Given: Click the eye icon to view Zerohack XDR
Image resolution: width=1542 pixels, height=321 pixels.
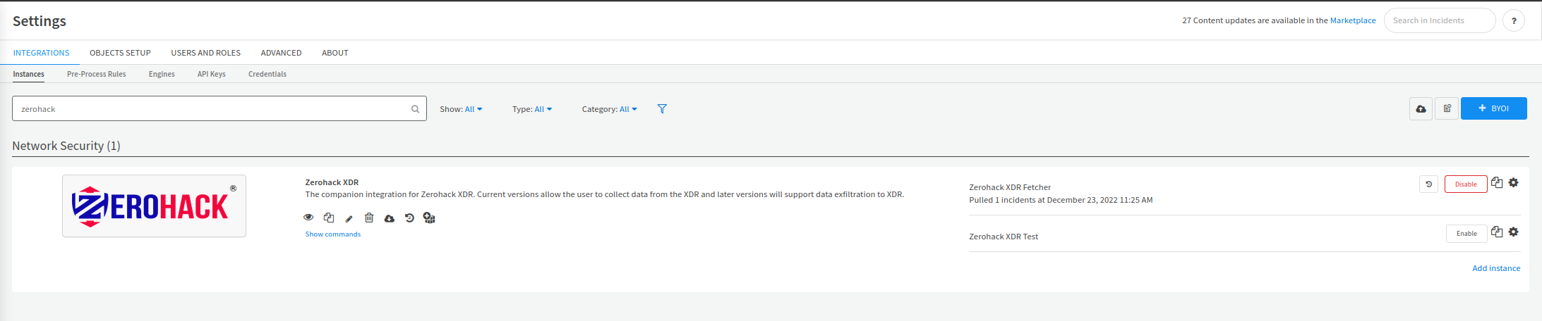Looking at the screenshot, I should pyautogui.click(x=308, y=218).
